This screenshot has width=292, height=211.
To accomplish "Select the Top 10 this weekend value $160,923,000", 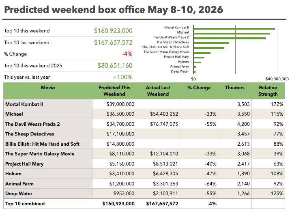I will click(113, 31).
